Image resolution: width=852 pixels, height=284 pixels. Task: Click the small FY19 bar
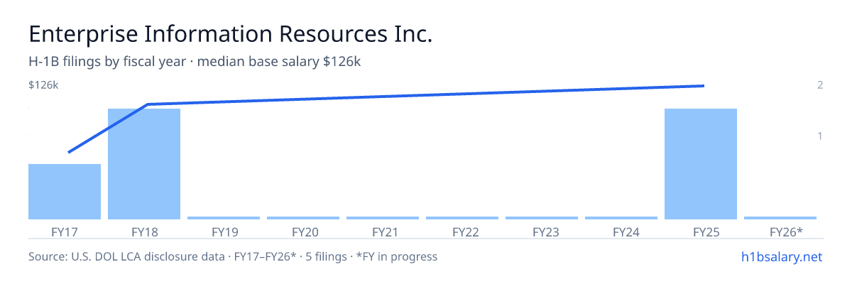(224, 218)
